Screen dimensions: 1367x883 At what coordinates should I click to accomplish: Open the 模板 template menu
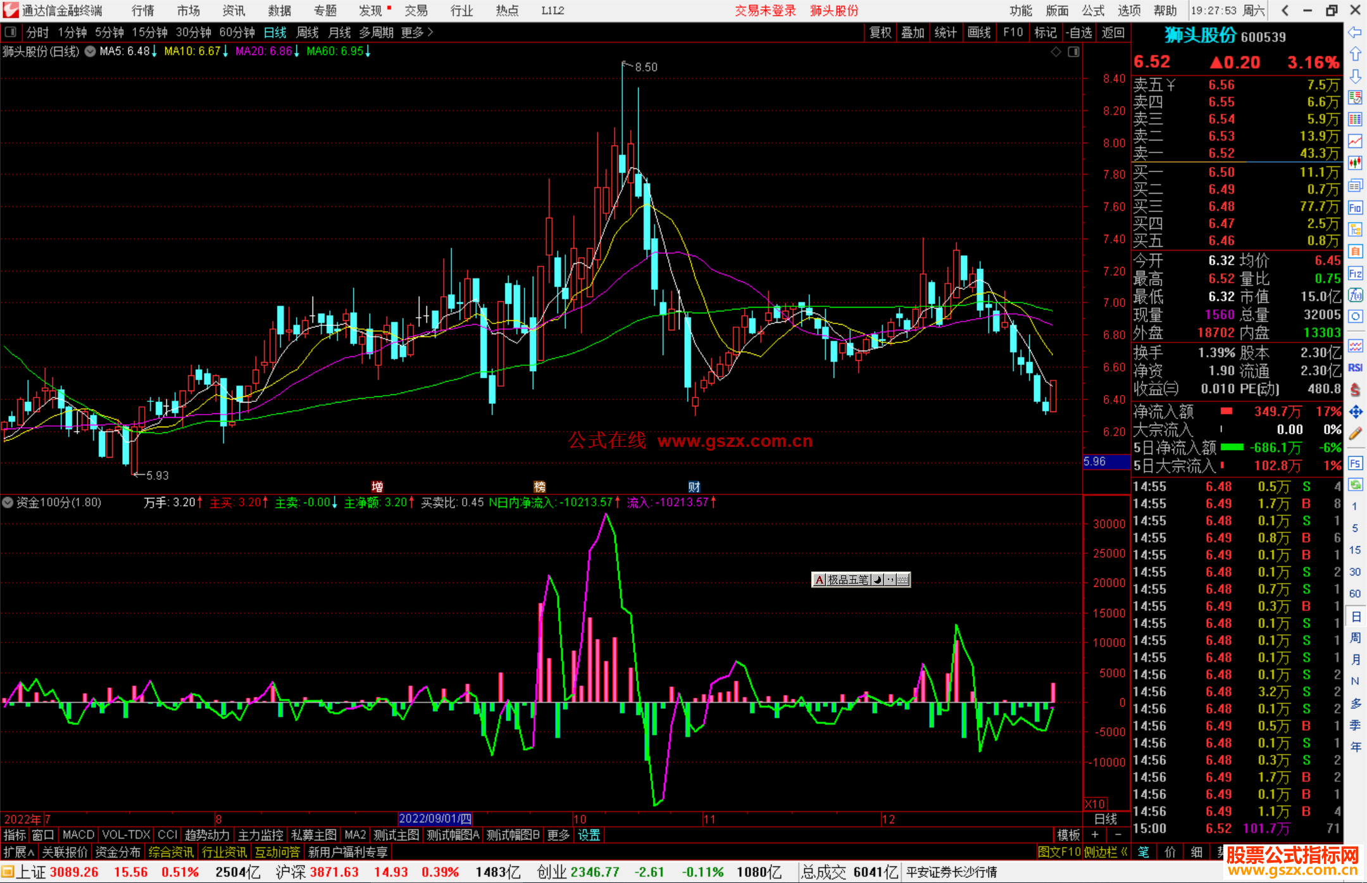pos(1068,836)
